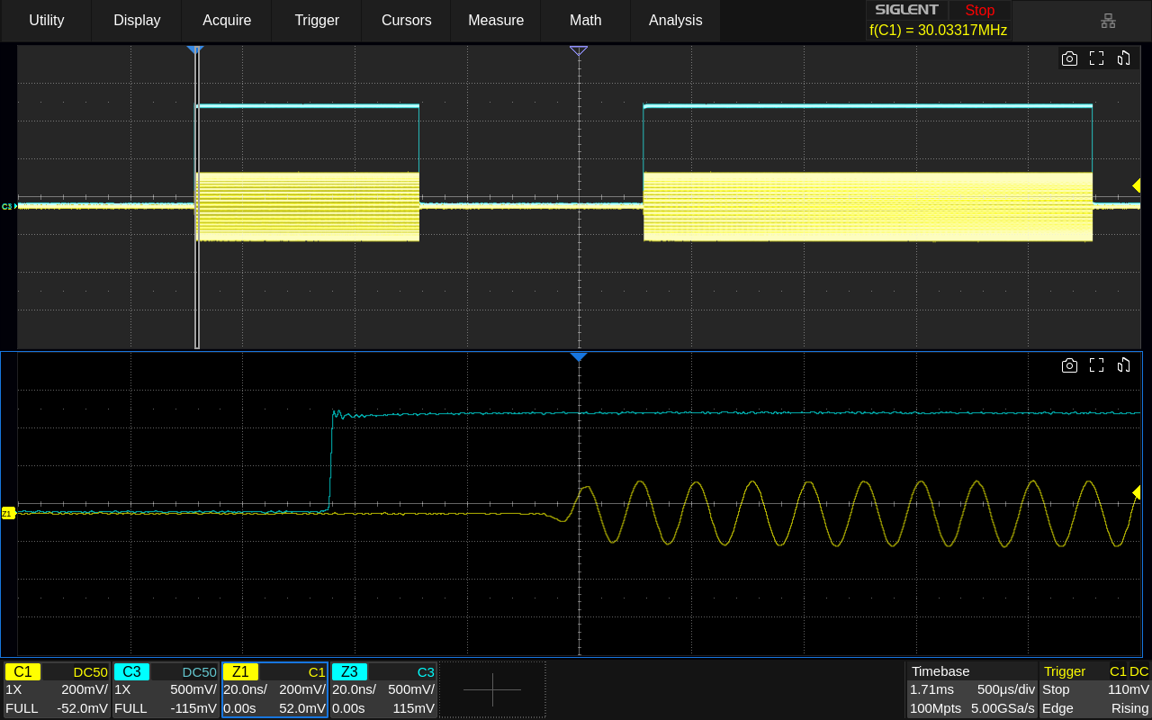Click the Z1 52.0mV offset value

click(302, 708)
